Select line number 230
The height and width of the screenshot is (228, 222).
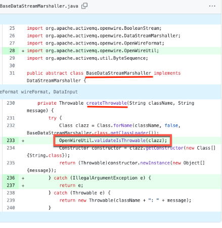click(11, 103)
